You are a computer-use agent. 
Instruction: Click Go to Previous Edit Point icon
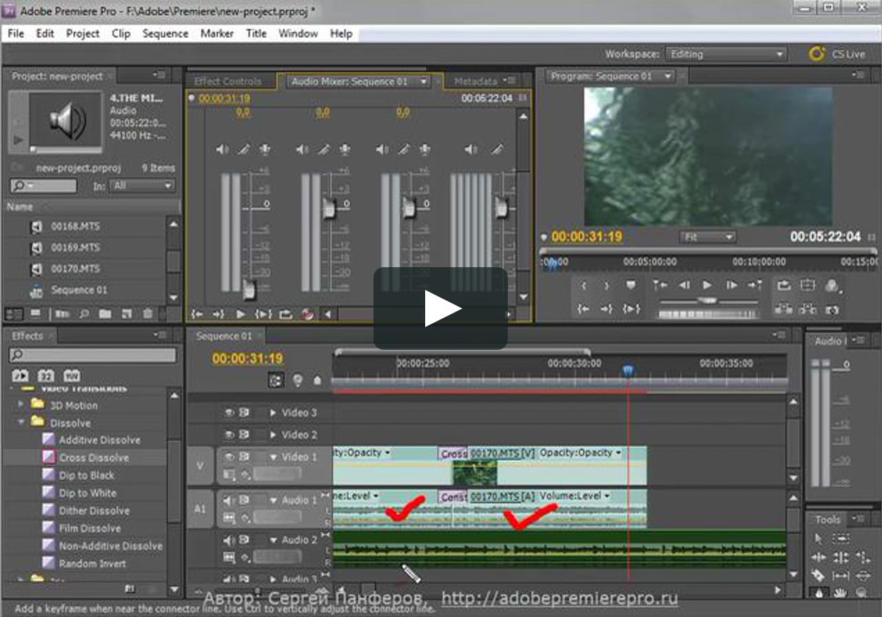pos(659,285)
